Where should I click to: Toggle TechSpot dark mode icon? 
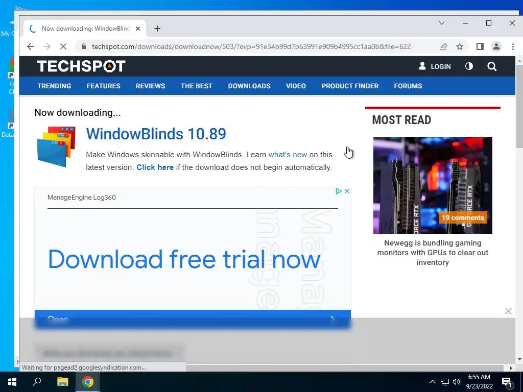click(x=469, y=66)
